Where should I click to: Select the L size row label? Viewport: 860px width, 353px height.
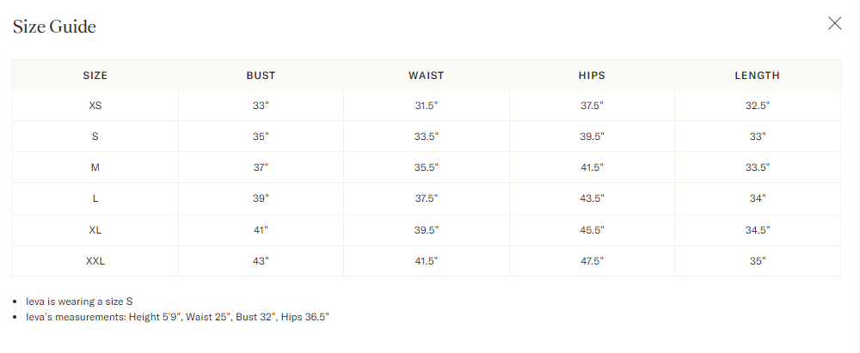point(95,198)
